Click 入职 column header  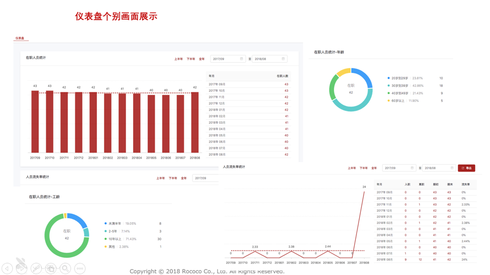click(x=408, y=184)
